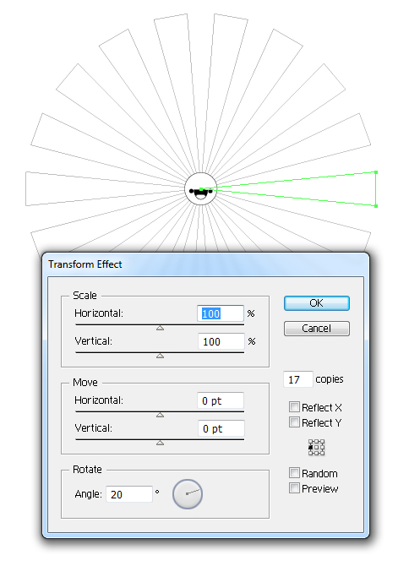
Task: Click the rotation angle dial
Action: point(188,494)
